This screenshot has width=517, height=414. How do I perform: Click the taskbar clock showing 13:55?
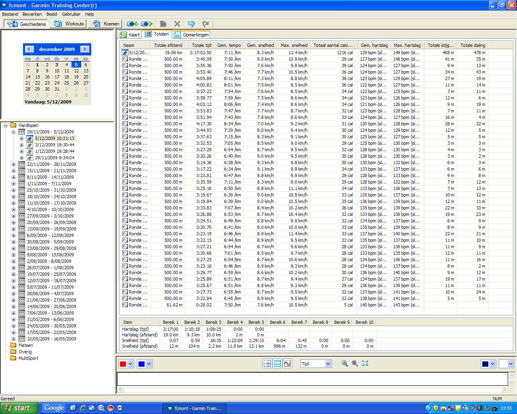coord(506,408)
